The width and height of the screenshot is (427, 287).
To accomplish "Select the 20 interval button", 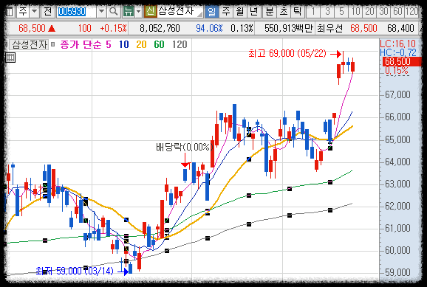I will tap(370, 12).
